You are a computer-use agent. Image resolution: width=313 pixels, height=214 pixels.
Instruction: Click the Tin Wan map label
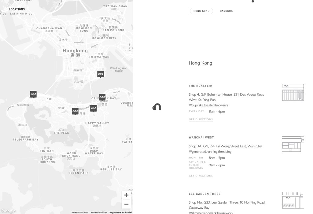[47, 150]
